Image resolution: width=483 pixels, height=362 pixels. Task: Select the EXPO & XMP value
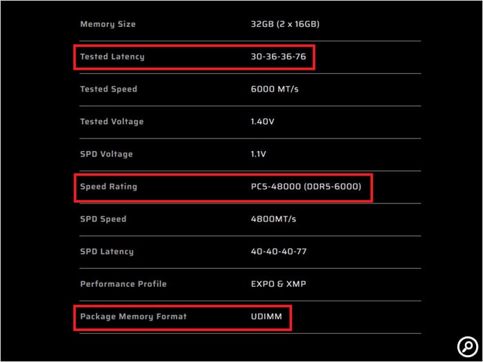click(277, 283)
